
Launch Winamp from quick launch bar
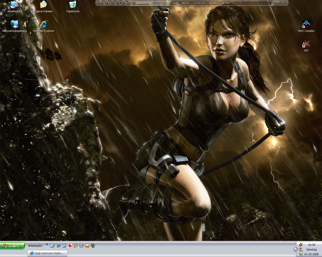click(x=76, y=246)
